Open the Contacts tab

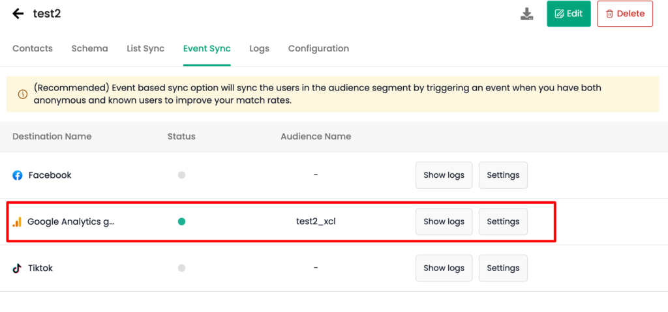coord(33,48)
